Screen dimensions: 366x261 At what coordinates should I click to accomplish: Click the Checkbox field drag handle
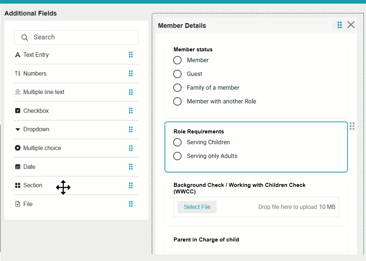point(131,111)
